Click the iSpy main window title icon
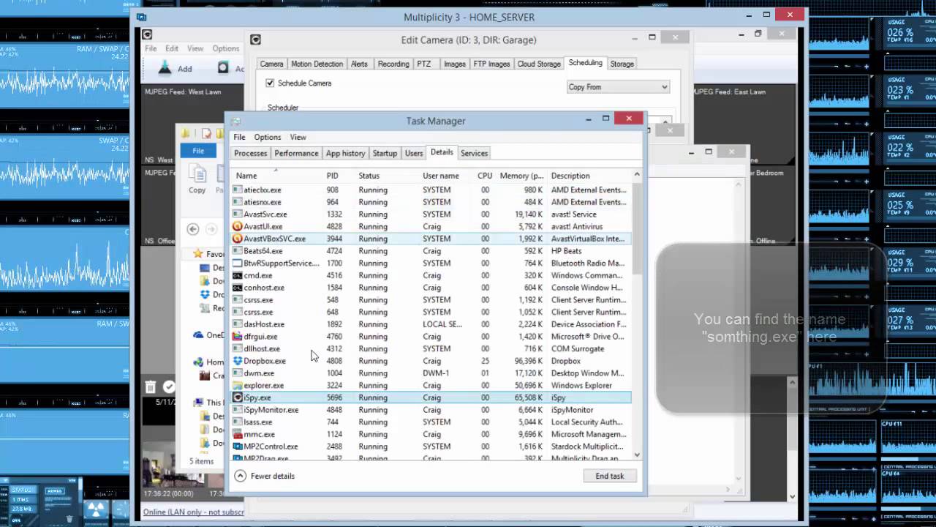936x527 pixels. (x=147, y=34)
